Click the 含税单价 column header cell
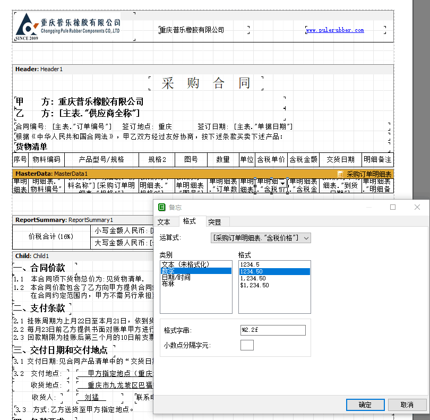The height and width of the screenshot is (420, 430). coord(271,160)
